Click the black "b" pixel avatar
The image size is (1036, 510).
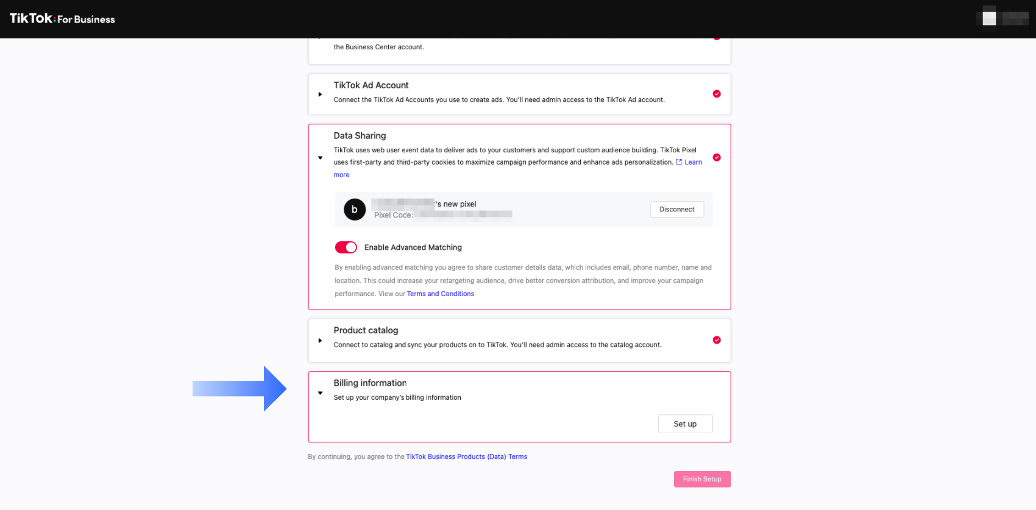(355, 210)
